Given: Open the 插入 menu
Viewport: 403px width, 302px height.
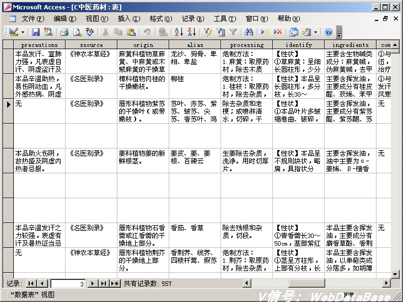Looking at the screenshot, I should coord(129,19).
